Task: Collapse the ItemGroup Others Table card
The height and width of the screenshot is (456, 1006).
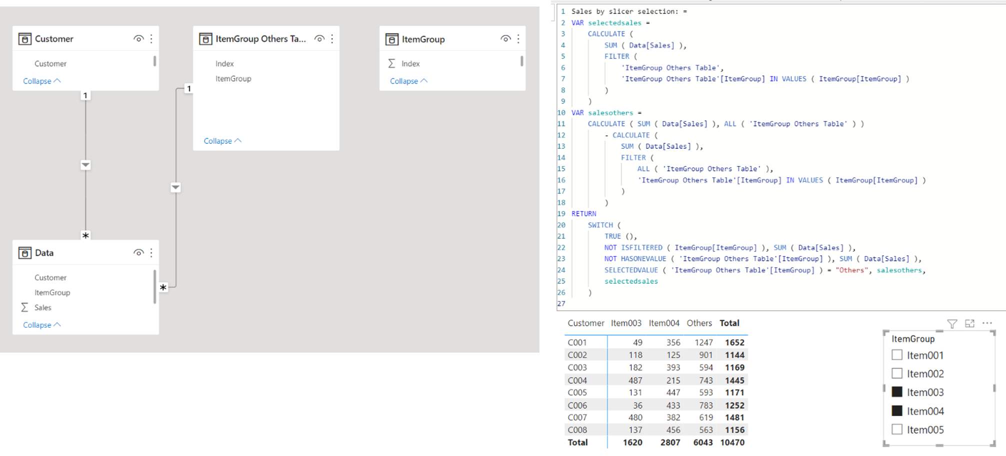Action: [222, 141]
